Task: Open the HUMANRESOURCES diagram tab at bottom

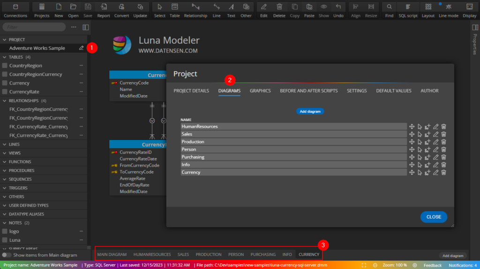Action: [152, 254]
